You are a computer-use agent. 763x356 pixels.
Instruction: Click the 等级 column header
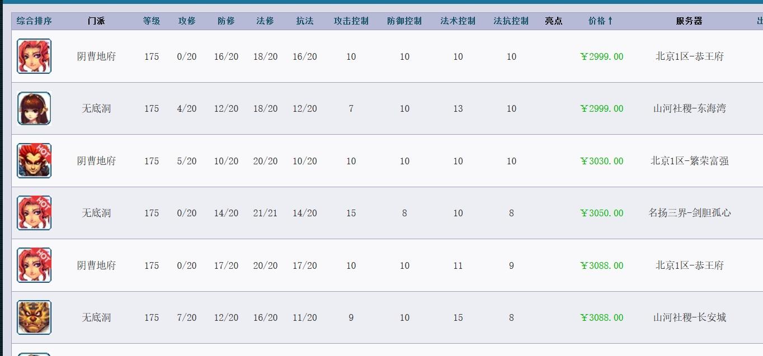point(152,21)
